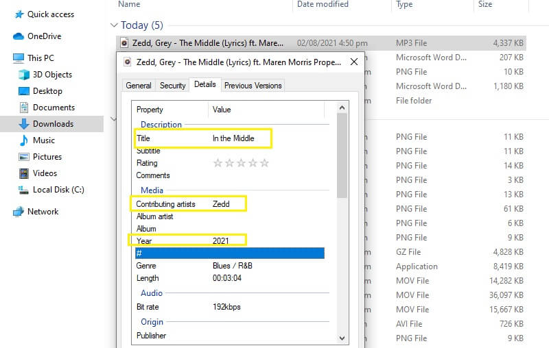Select the This PC computer icon
This screenshot has height=348, width=549.
click(x=19, y=58)
